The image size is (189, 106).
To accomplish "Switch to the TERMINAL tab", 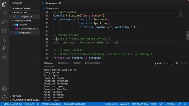I will (49, 63).
